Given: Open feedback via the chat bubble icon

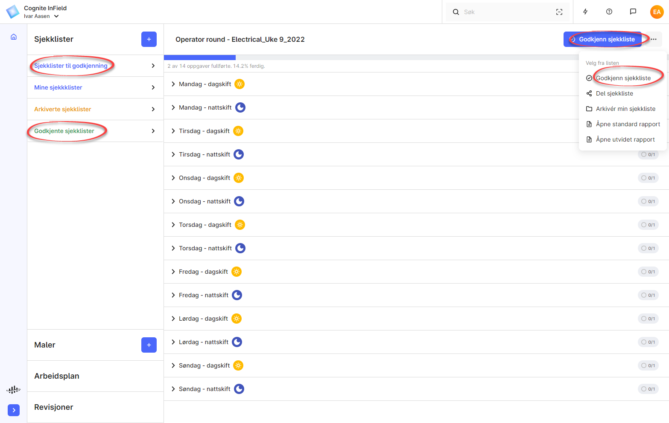Looking at the screenshot, I should click(633, 12).
